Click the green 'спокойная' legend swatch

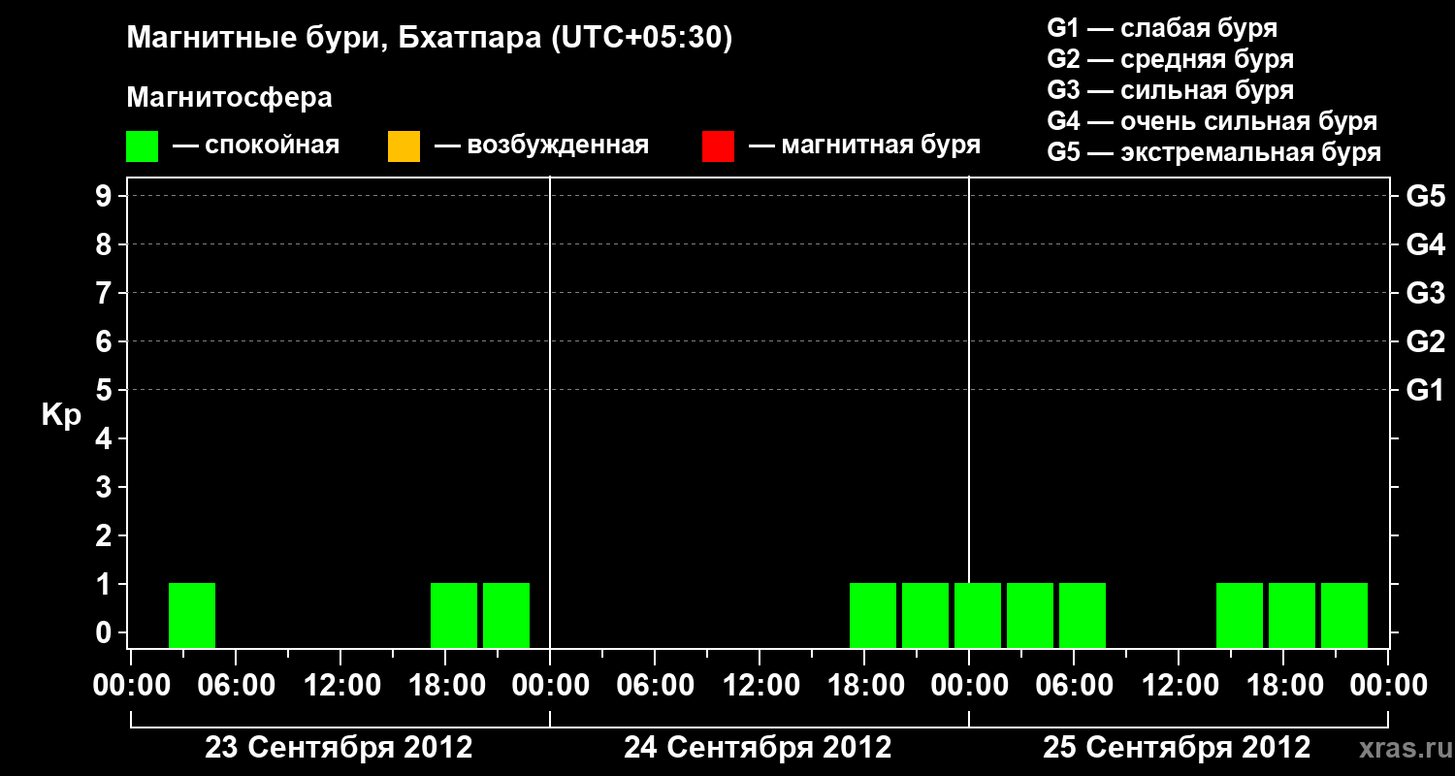pyautogui.click(x=142, y=146)
